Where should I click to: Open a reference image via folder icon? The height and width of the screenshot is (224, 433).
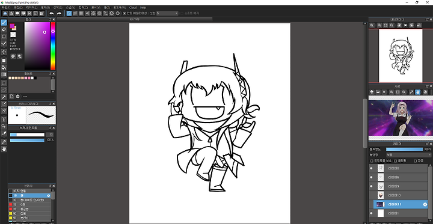coord(378,92)
